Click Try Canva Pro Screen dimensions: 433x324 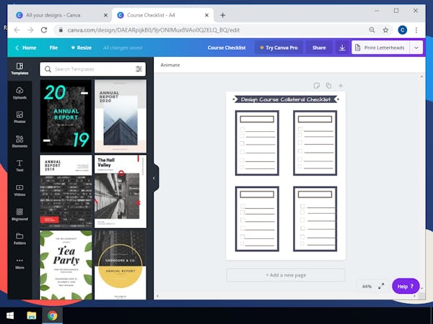[279, 48]
